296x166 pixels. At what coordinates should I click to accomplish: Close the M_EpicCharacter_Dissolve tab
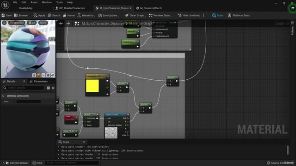(130, 8)
